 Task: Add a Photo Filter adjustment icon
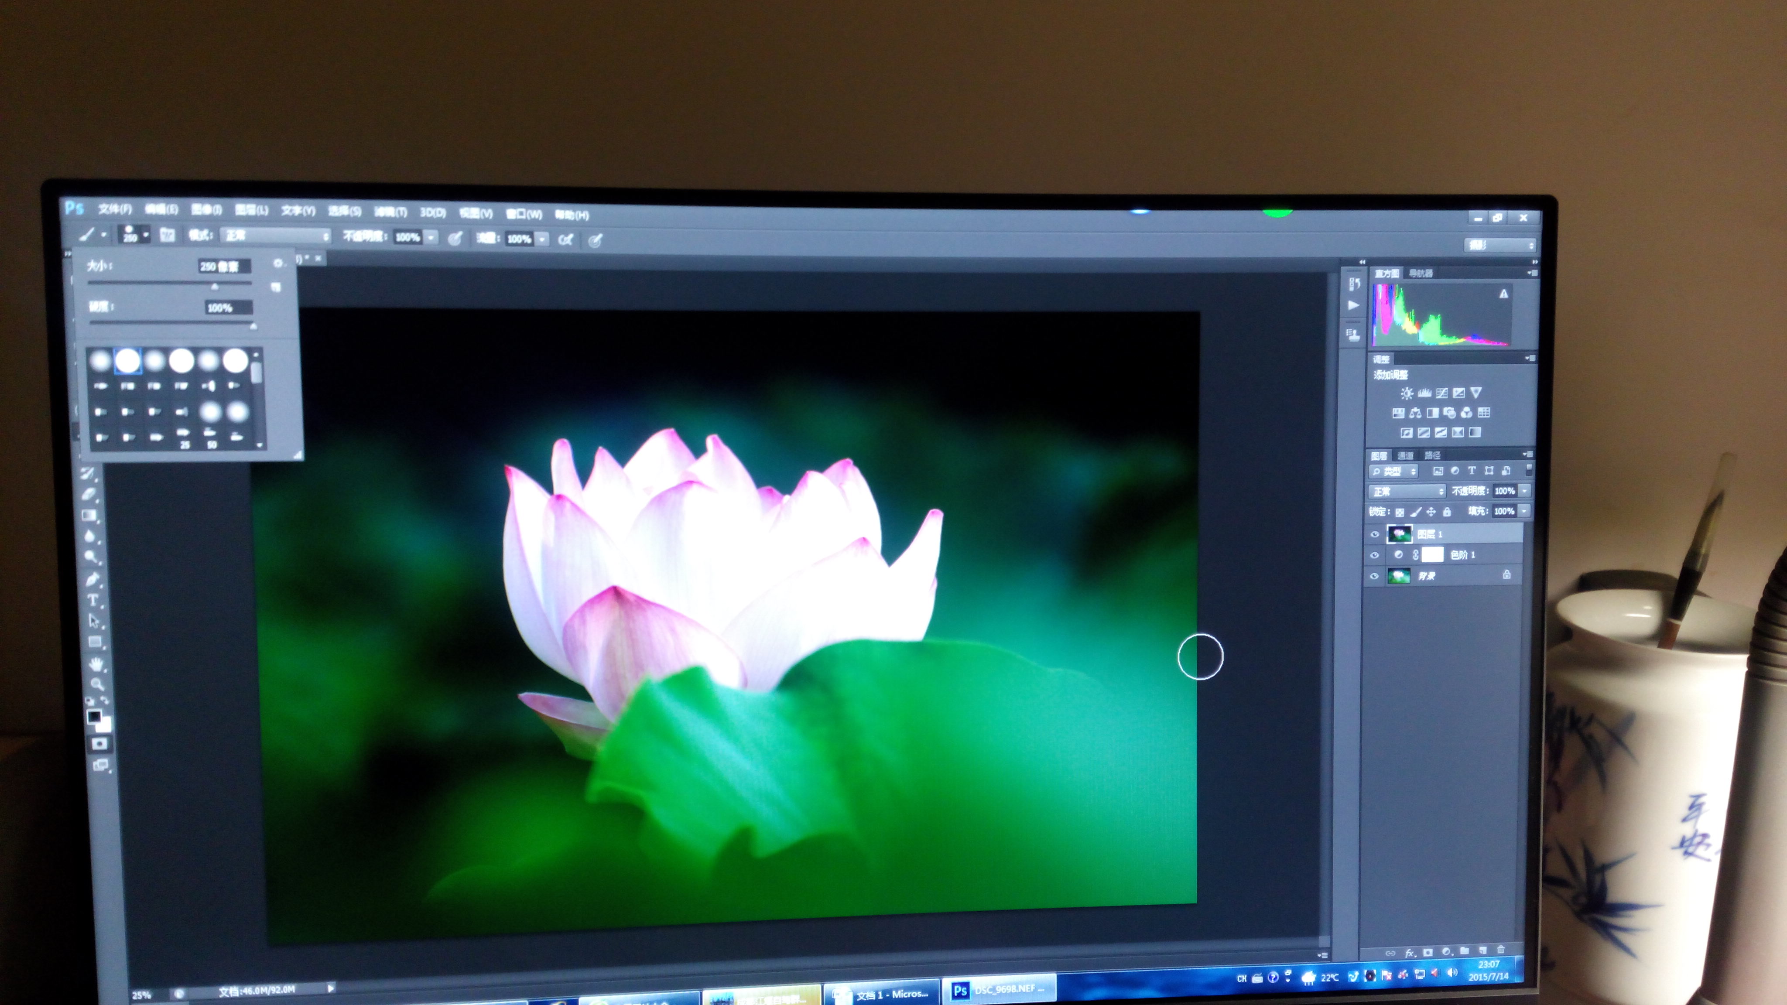1449,413
